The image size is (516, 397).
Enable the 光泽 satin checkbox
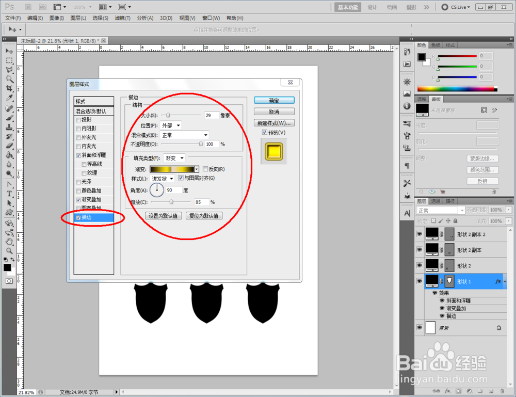pyautogui.click(x=78, y=182)
